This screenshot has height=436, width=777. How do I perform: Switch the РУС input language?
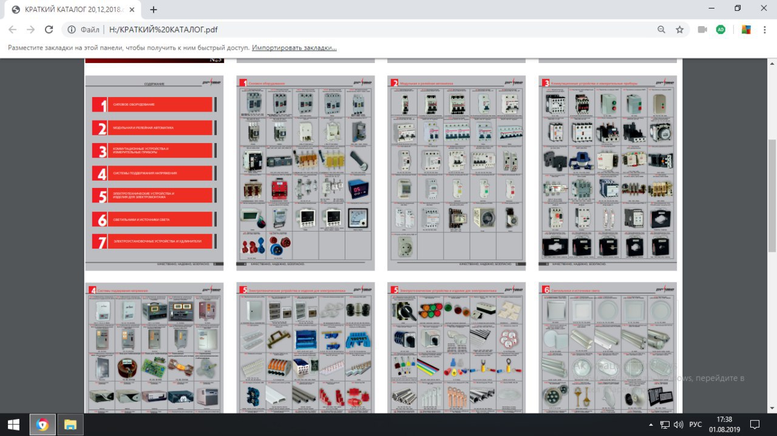click(x=696, y=424)
